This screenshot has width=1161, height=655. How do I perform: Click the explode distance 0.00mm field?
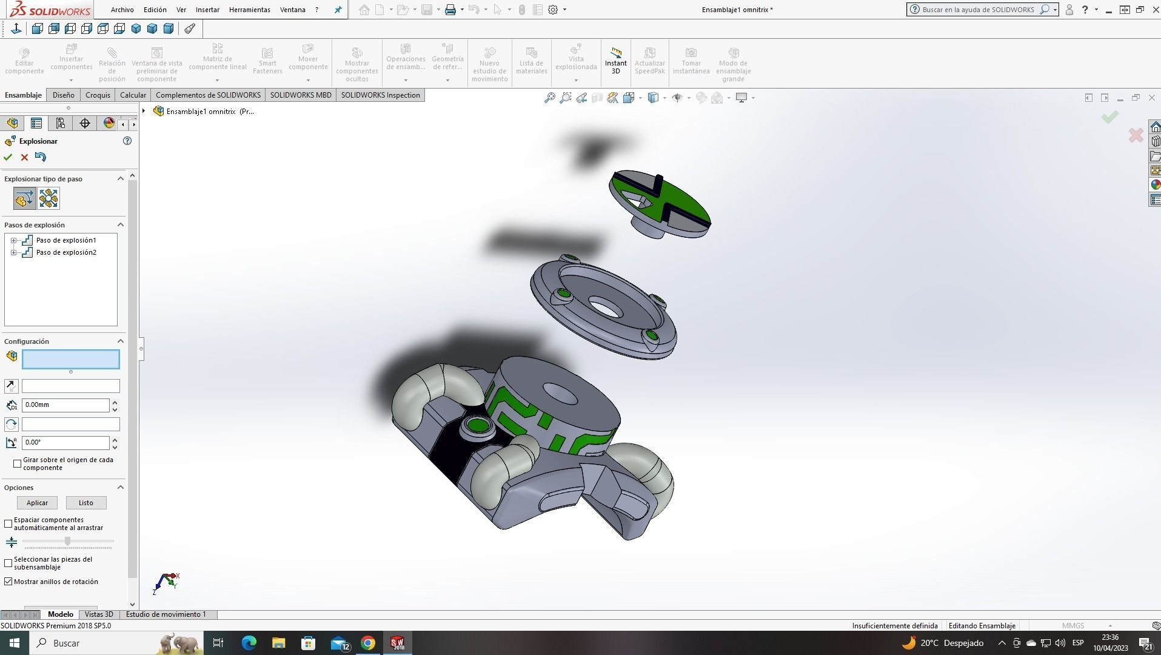(x=65, y=405)
